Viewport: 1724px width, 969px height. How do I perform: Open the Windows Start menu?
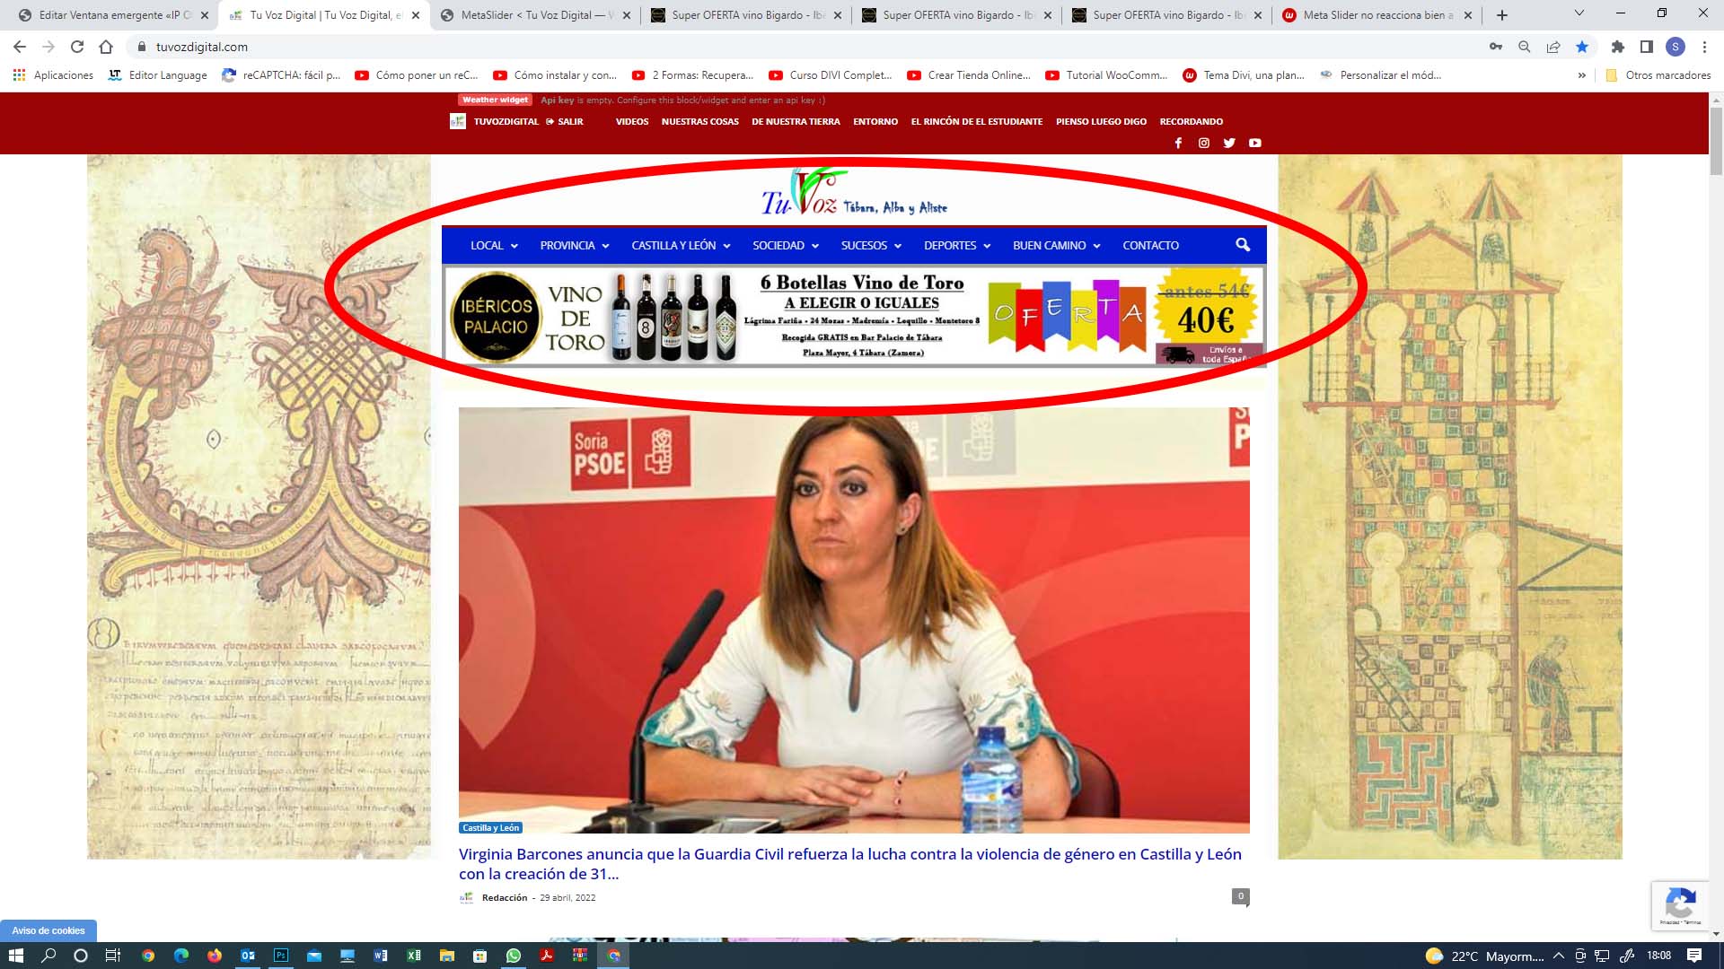click(x=15, y=956)
